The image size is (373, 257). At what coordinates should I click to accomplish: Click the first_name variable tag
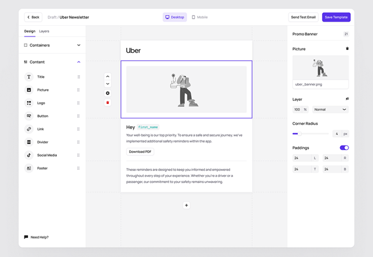[x=148, y=127]
